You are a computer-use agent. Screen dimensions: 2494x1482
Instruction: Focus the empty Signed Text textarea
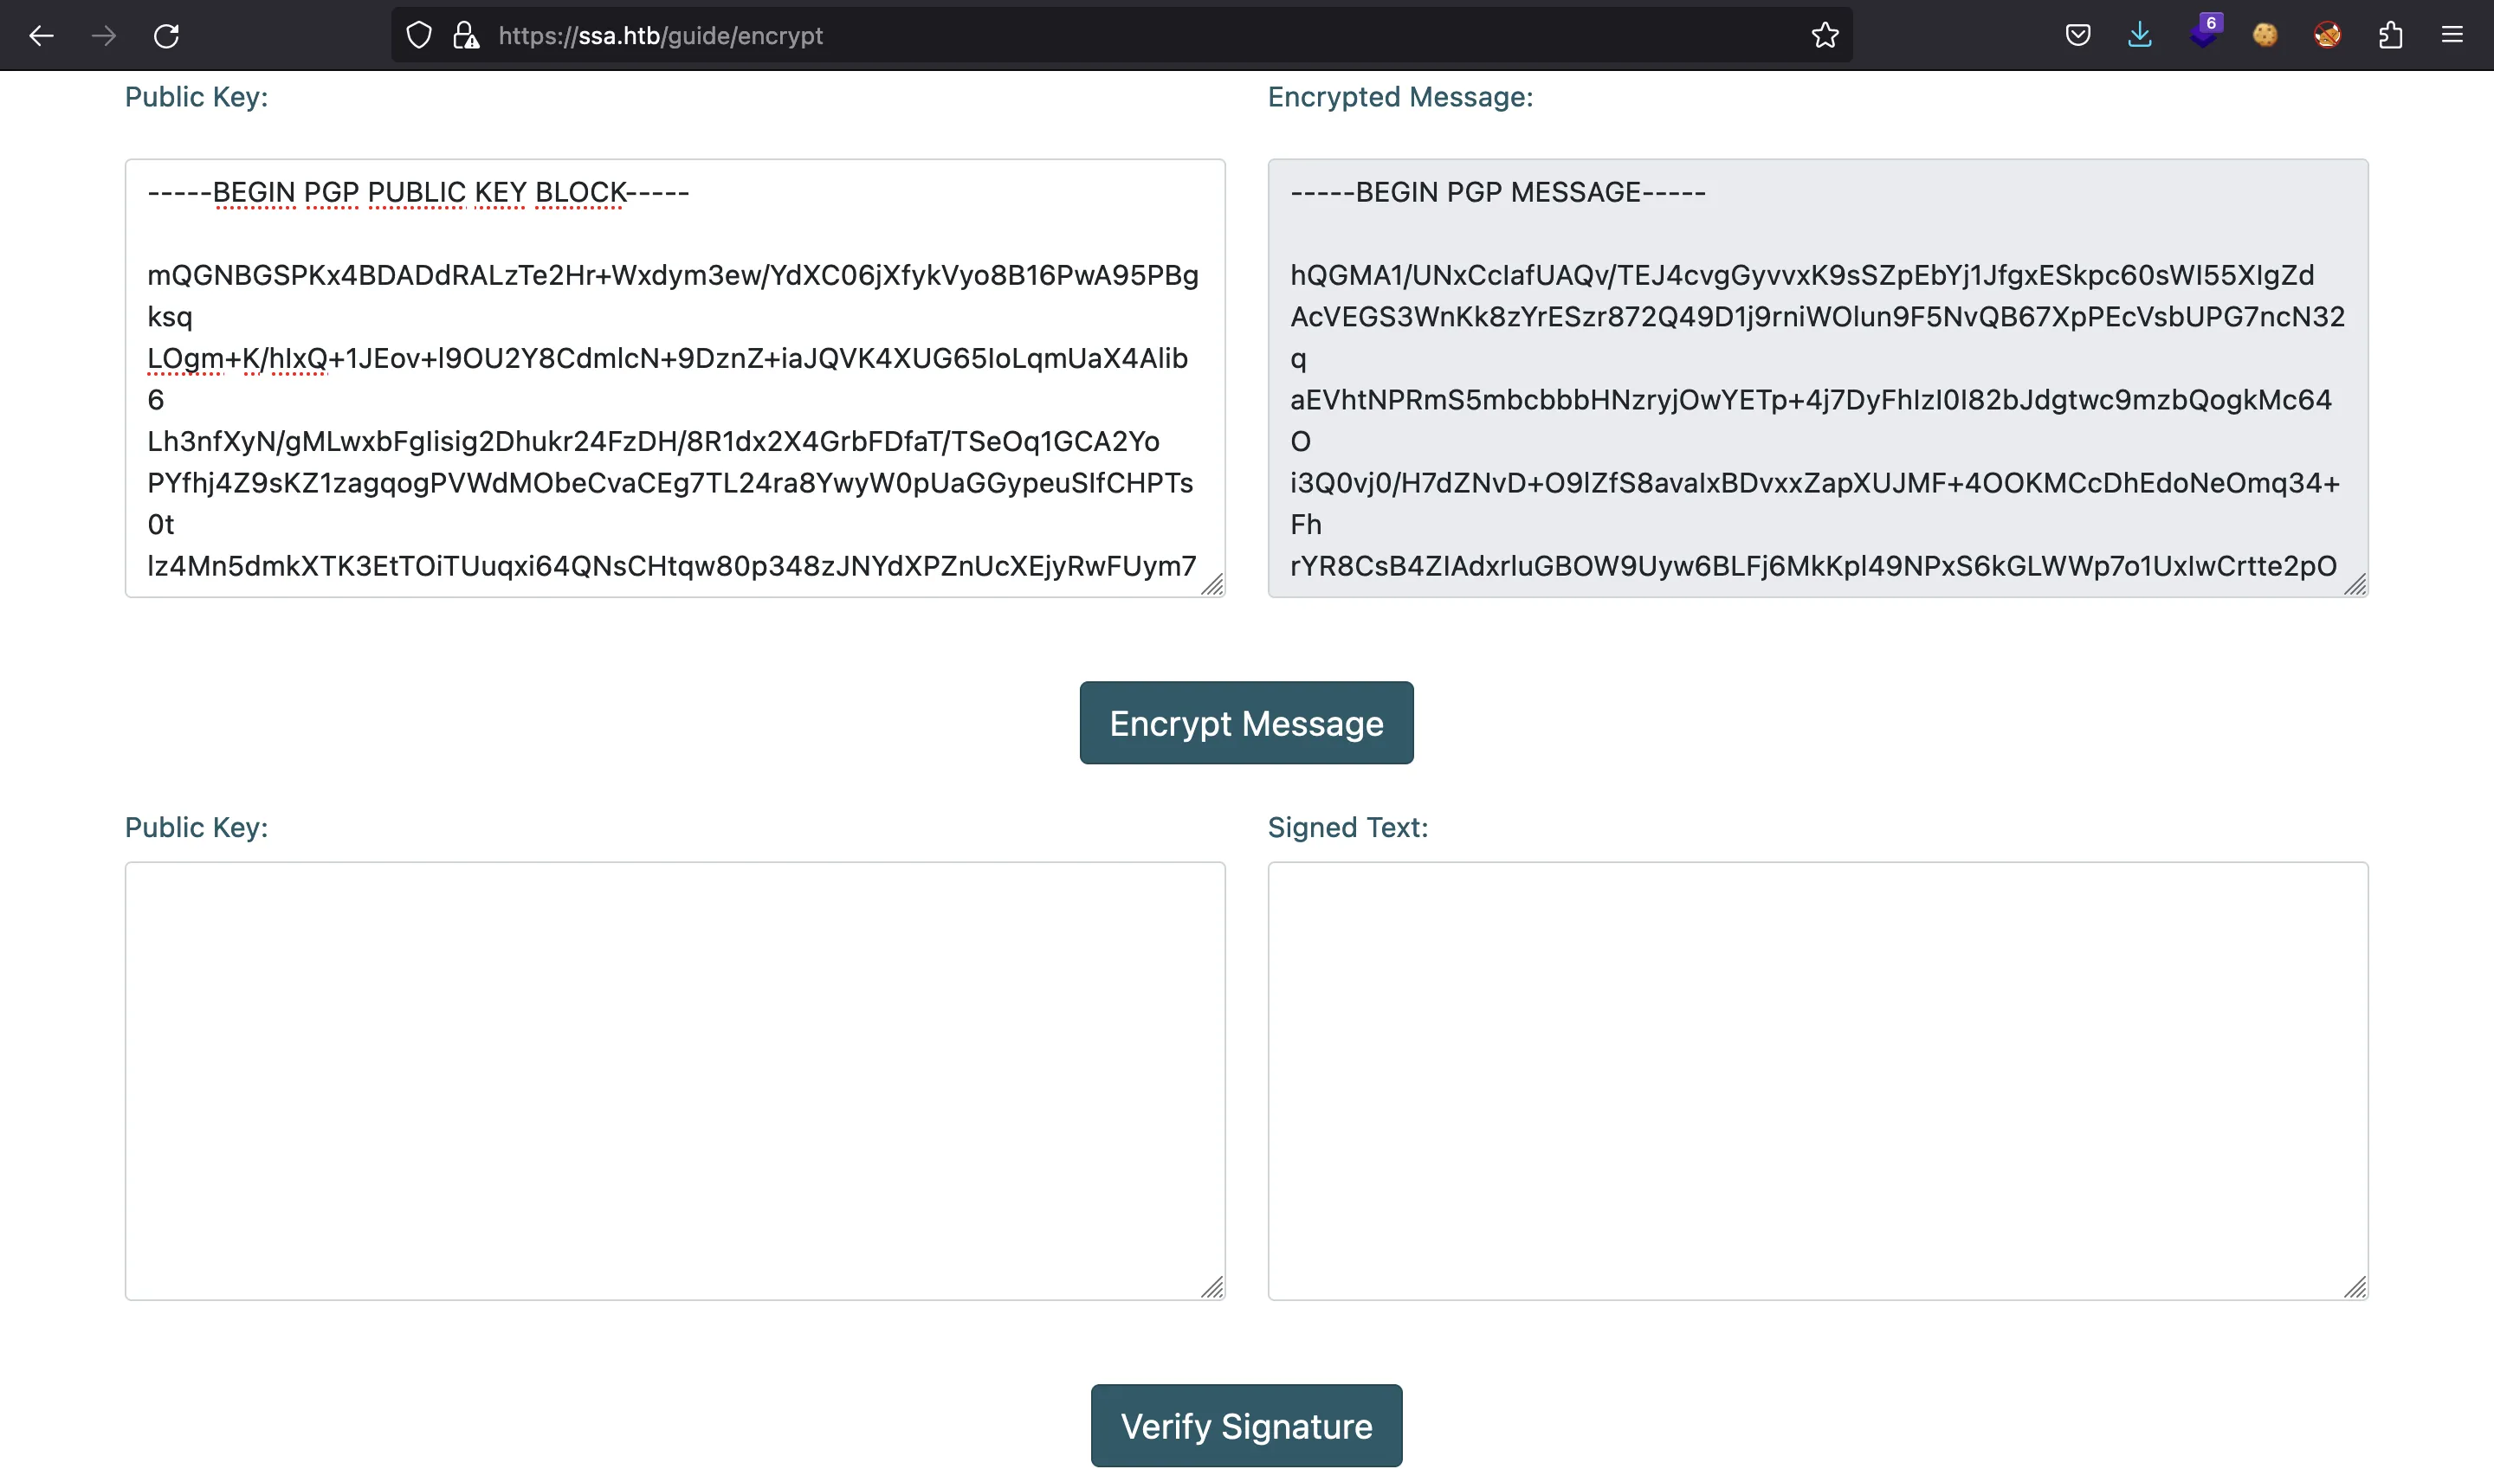tap(1818, 1080)
